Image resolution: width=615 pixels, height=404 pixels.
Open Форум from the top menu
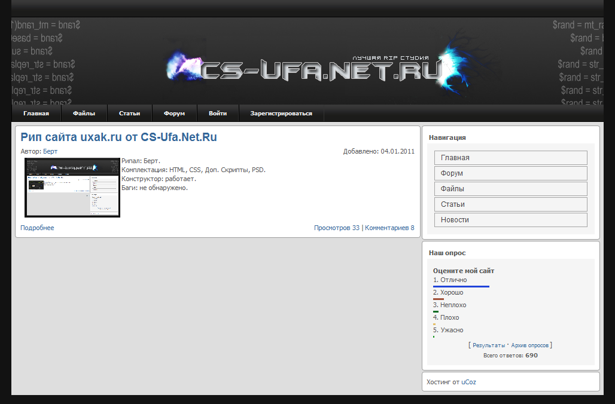[x=174, y=114]
